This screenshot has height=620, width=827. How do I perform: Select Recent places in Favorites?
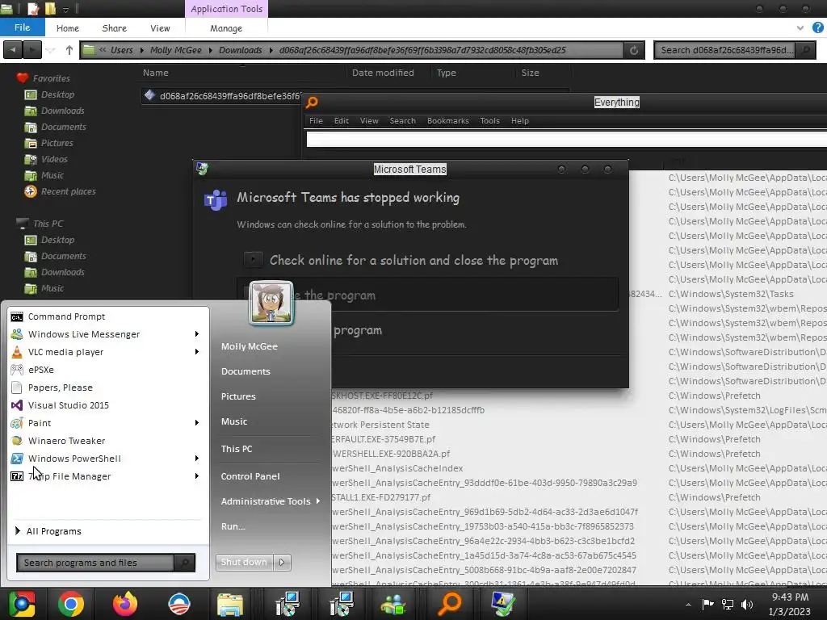tap(68, 191)
